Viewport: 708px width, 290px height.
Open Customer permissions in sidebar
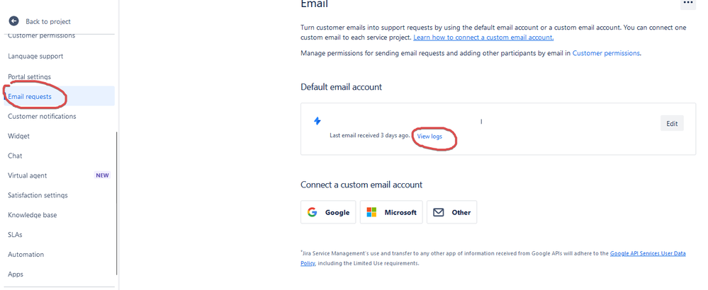42,35
